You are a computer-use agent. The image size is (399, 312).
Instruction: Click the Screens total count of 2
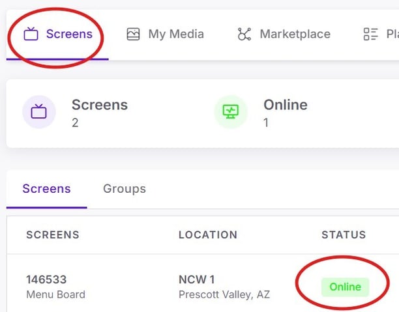tap(75, 122)
